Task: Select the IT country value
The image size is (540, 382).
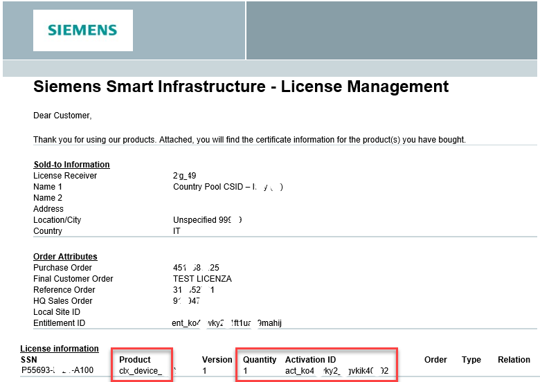Action: click(177, 231)
